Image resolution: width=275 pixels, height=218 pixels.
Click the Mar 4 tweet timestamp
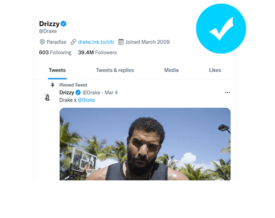pos(111,92)
